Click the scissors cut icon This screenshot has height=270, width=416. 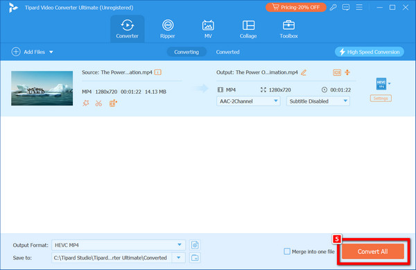coord(98,103)
